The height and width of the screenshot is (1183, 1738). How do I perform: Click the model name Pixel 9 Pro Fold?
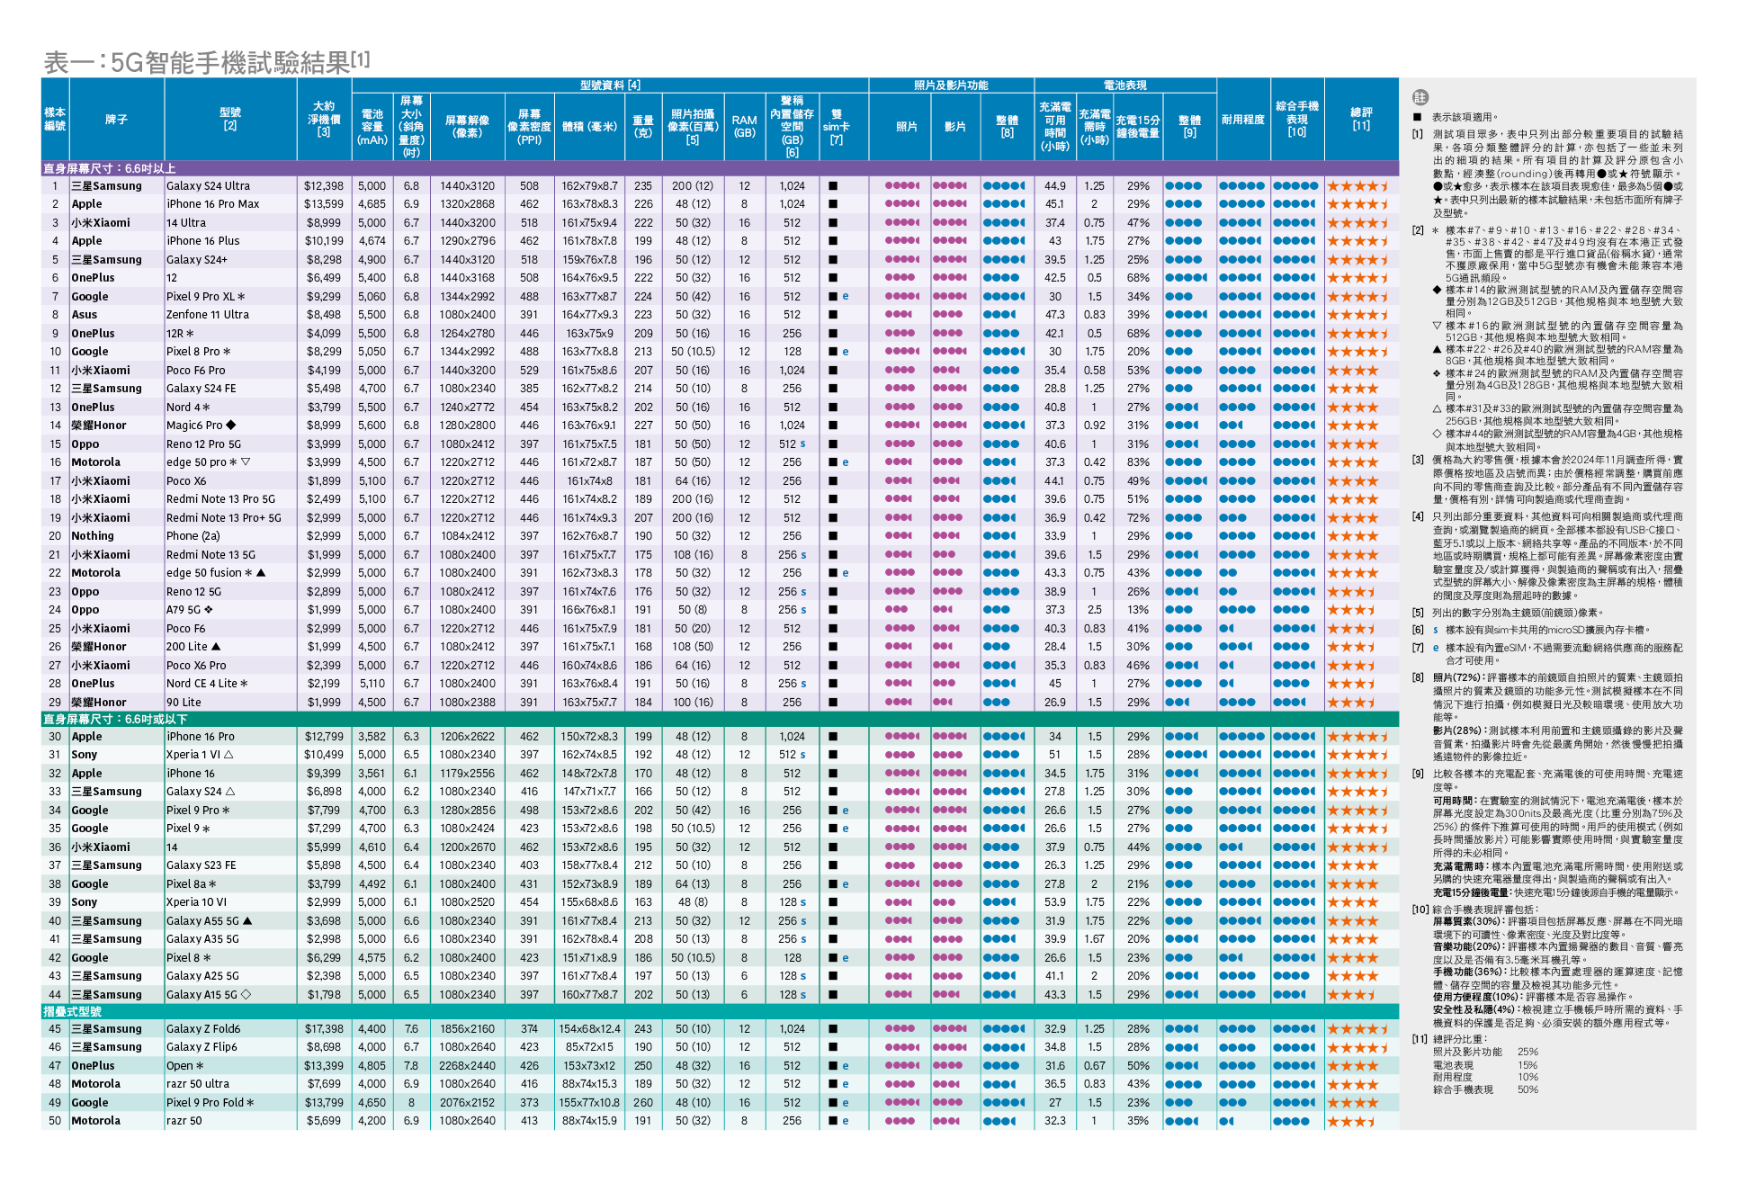pos(205,1103)
